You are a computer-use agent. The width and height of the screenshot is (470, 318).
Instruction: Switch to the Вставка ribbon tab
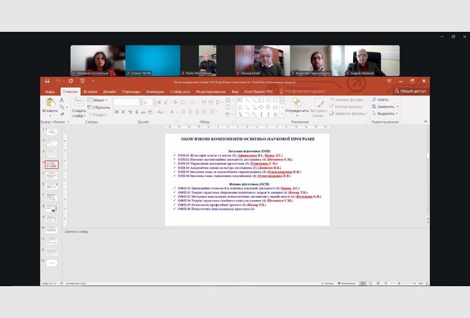coord(89,91)
